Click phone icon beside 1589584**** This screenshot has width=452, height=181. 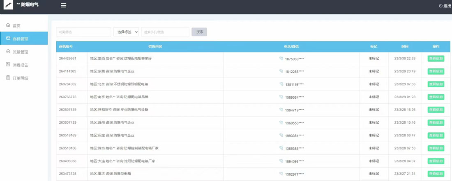tap(281, 97)
